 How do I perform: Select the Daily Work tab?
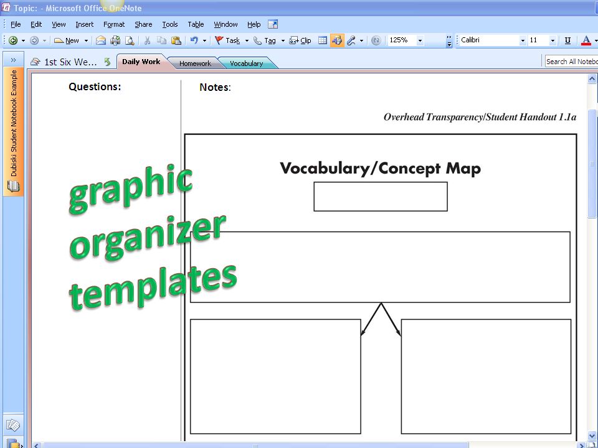(141, 62)
